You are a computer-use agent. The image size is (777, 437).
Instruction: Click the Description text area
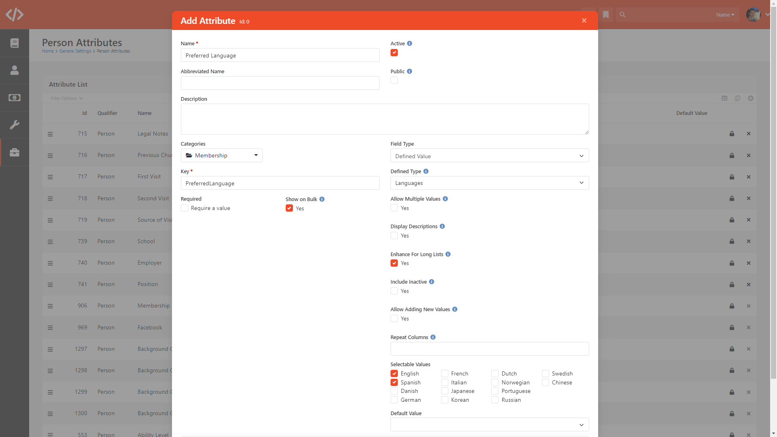[x=385, y=119]
